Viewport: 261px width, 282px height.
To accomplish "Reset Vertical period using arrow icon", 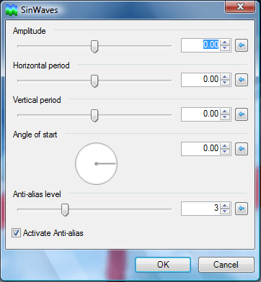I will [x=242, y=114].
